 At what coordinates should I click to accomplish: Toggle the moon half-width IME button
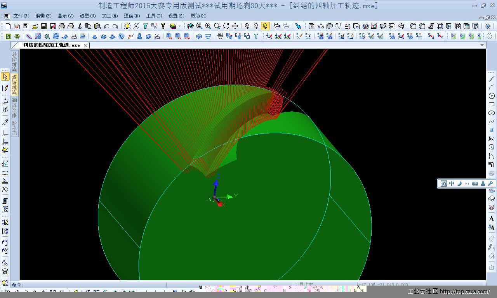459,184
